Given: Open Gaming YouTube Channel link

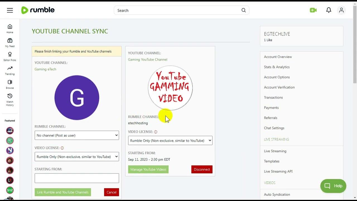Looking at the screenshot, I should click(148, 59).
